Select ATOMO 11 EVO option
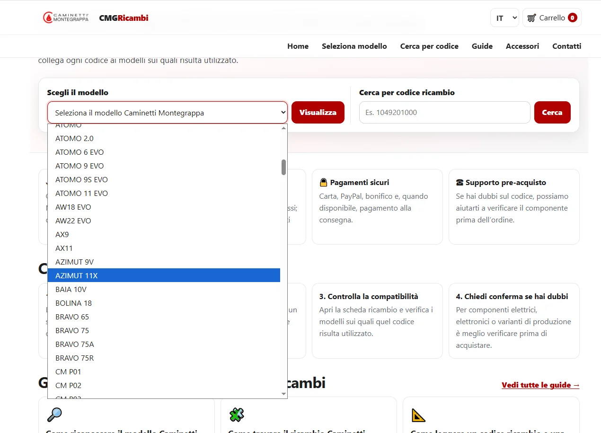Image resolution: width=601 pixels, height=433 pixels. [164, 194]
